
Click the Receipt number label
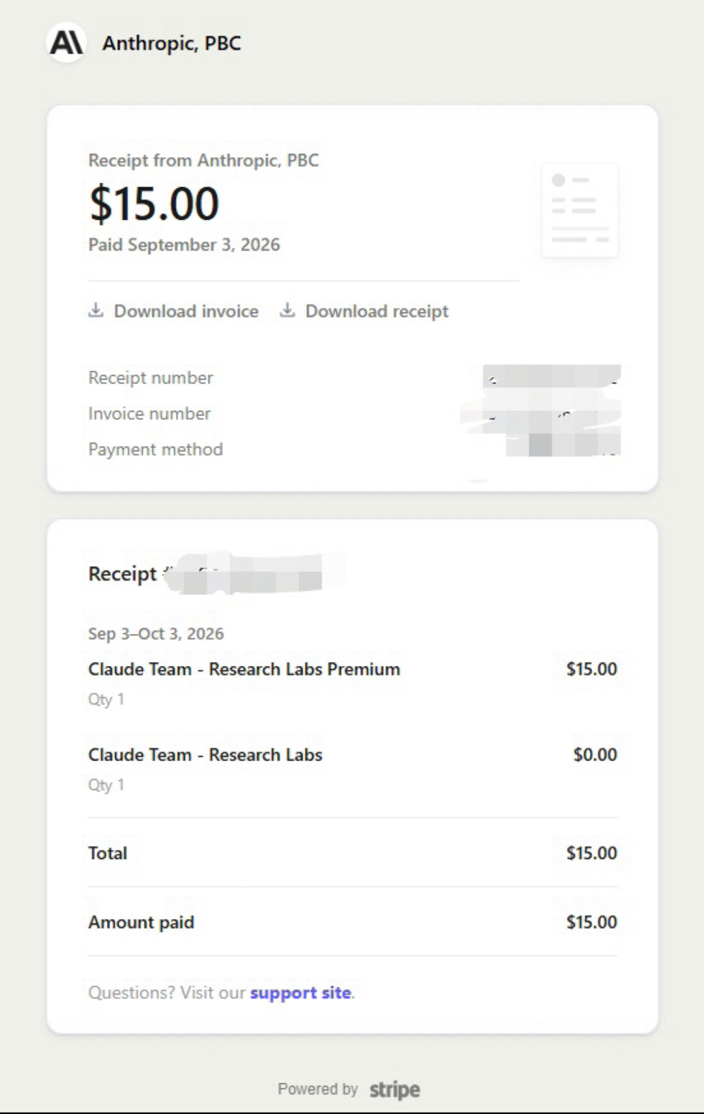[x=151, y=378]
